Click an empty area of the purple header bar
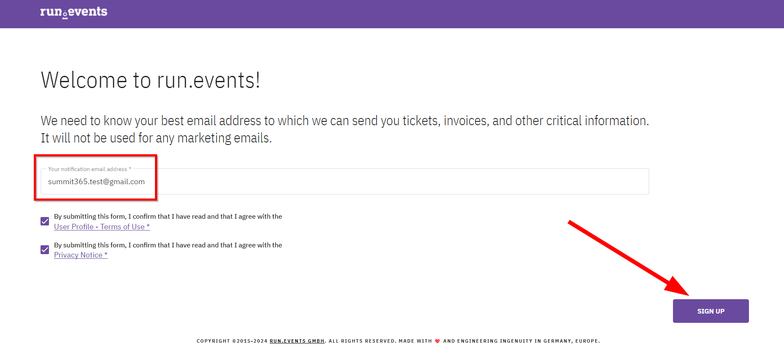784x354 pixels. (422, 14)
